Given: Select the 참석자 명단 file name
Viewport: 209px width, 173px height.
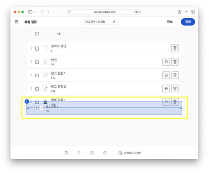Looking at the screenshot, I should click(x=59, y=46).
